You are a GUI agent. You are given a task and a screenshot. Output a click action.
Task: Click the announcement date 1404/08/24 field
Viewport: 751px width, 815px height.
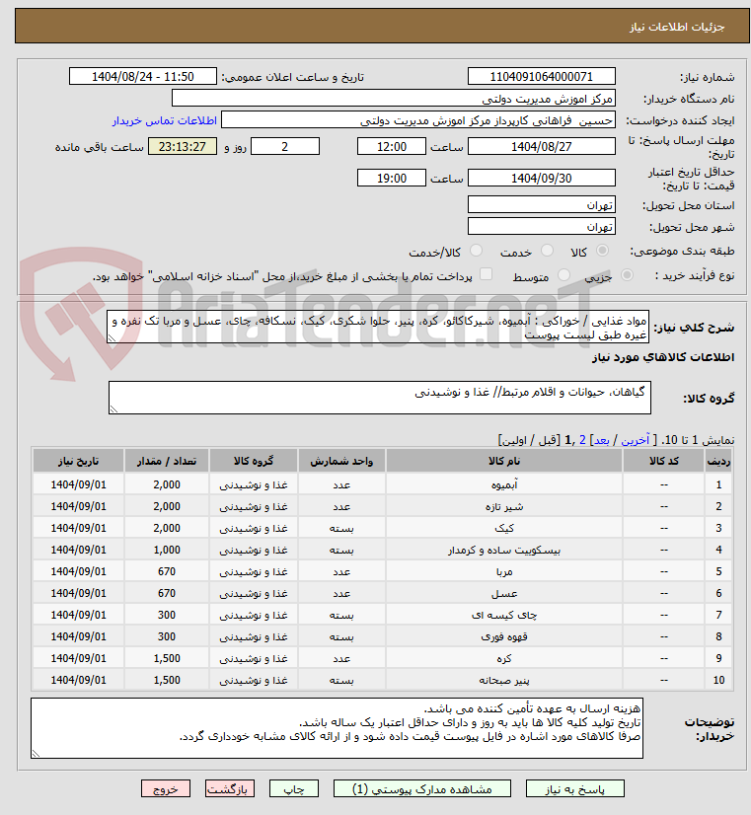143,76
